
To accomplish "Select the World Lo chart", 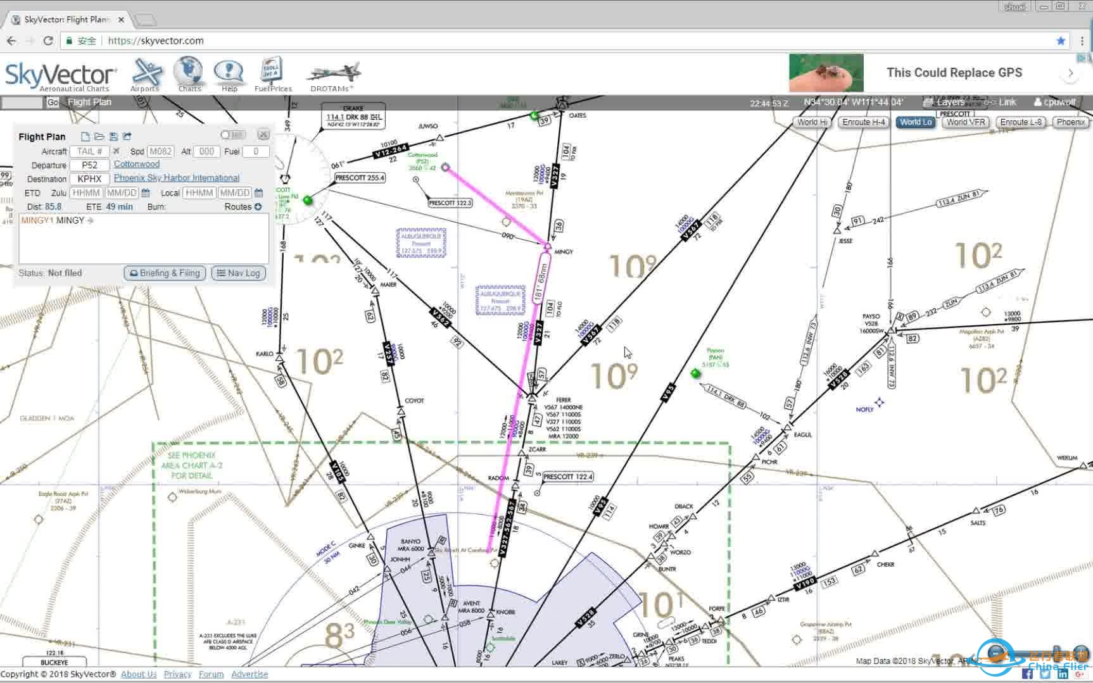I will click(916, 122).
